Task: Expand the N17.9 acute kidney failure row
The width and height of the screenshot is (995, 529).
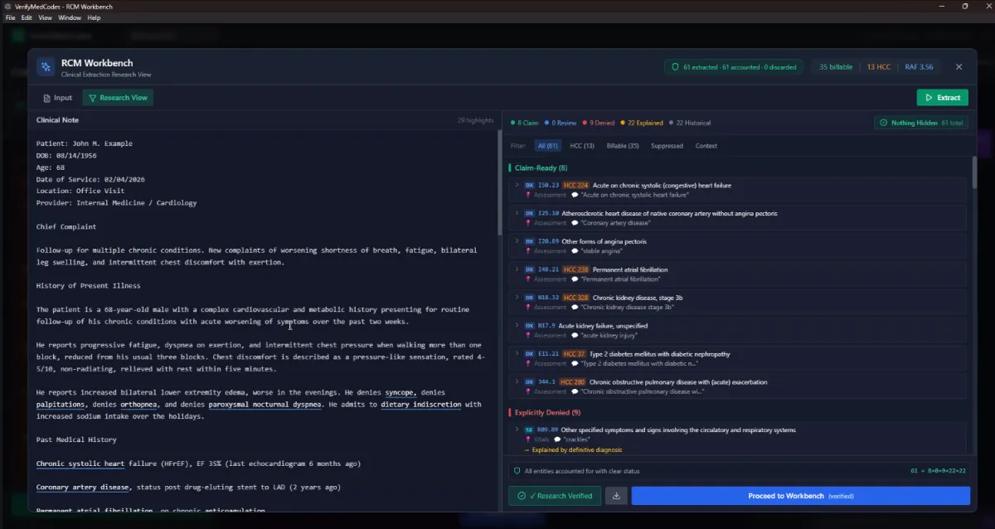Action: (517, 327)
